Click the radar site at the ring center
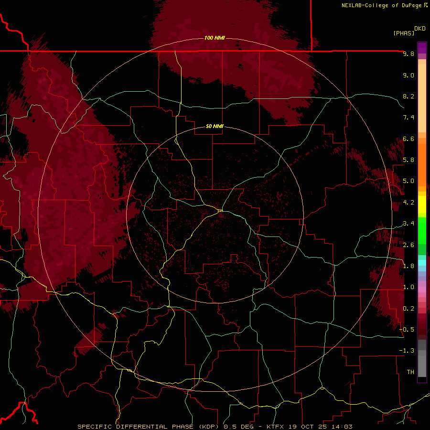Screen dimensions: 430x430 coord(220,211)
